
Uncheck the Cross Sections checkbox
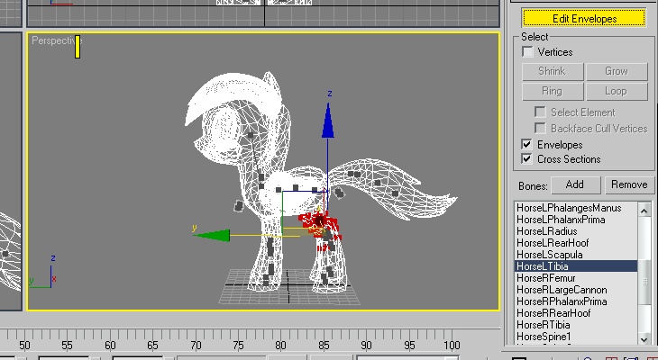click(x=526, y=159)
